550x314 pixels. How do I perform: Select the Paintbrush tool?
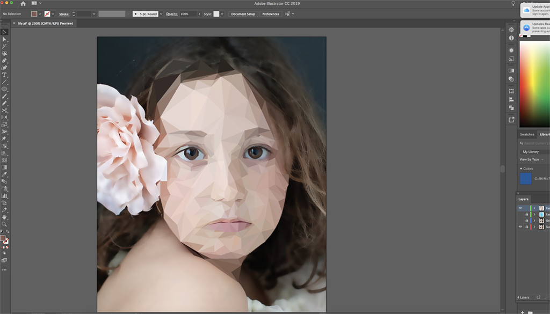pos(4,96)
